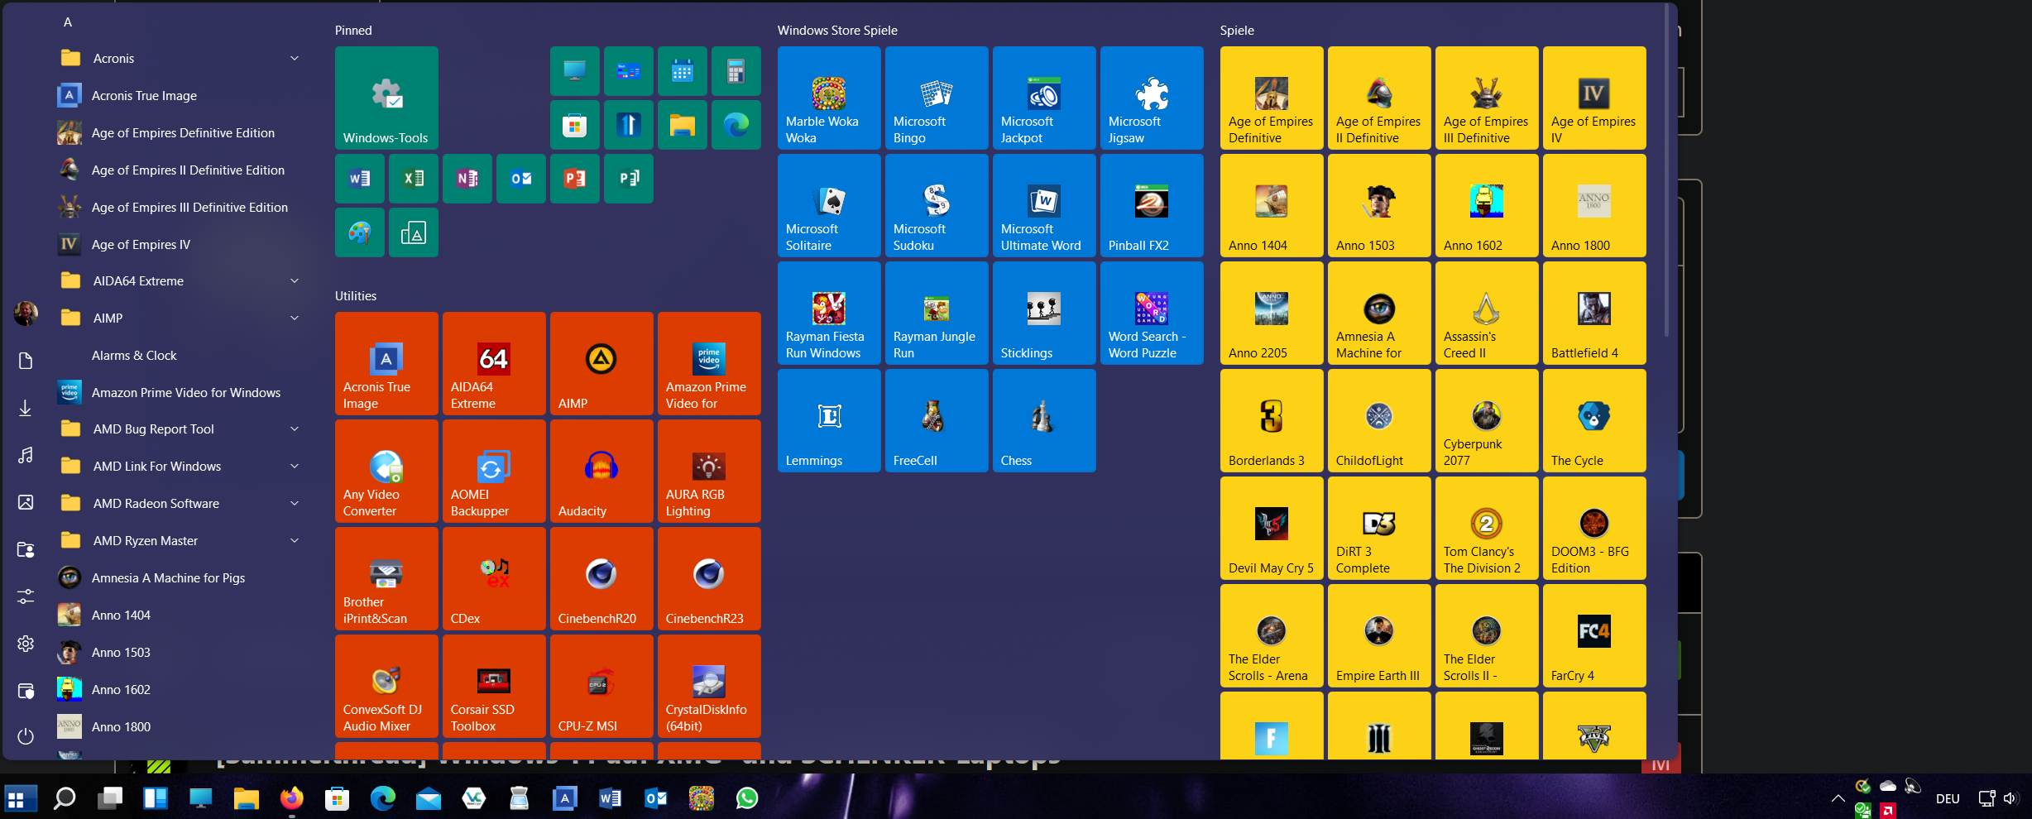Start the Chess tile

point(1044,420)
